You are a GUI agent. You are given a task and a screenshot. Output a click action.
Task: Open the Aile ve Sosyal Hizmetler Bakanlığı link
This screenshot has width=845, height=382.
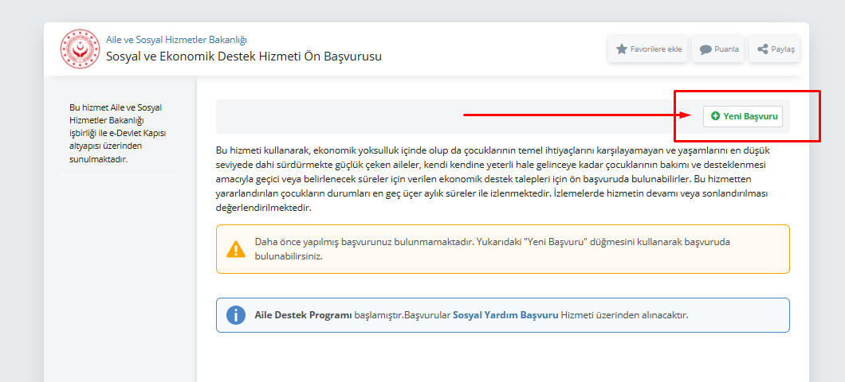pos(176,40)
